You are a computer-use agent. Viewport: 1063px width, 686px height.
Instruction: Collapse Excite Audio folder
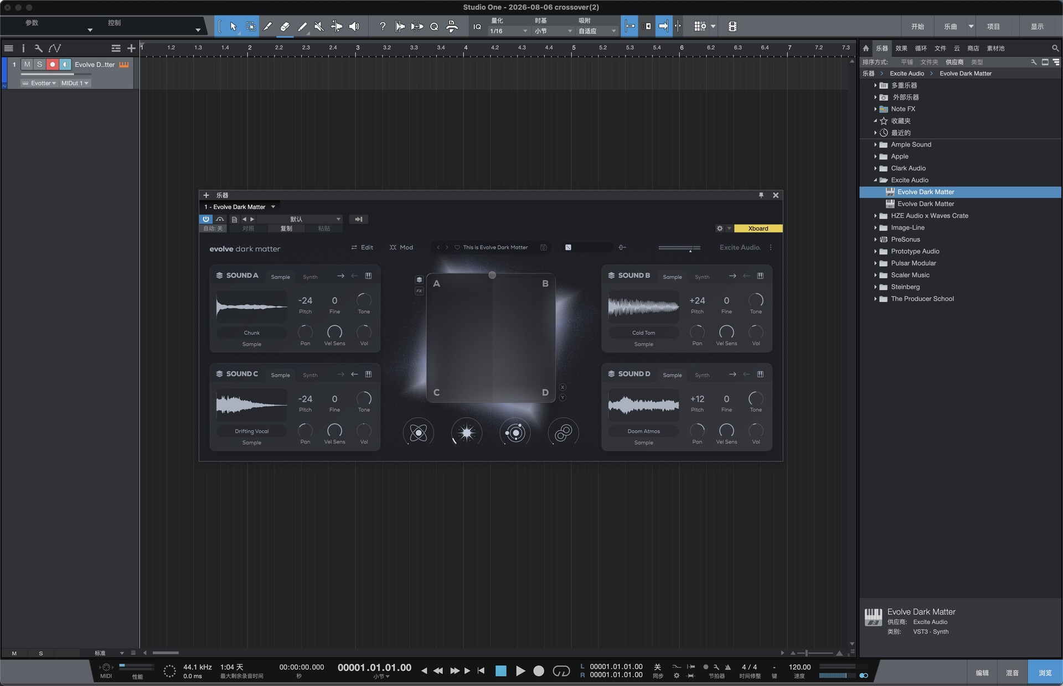[875, 180]
